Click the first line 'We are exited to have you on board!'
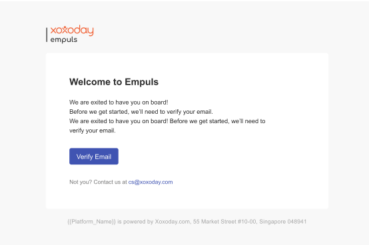Screen dimensions: 369x245 coord(119,103)
